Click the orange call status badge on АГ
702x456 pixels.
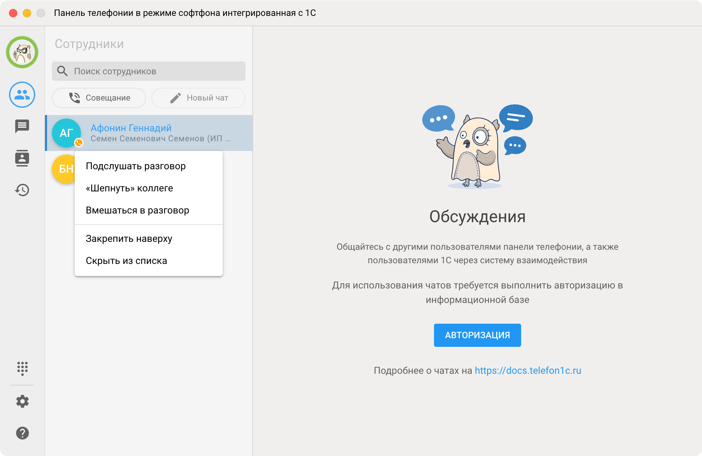(x=79, y=142)
